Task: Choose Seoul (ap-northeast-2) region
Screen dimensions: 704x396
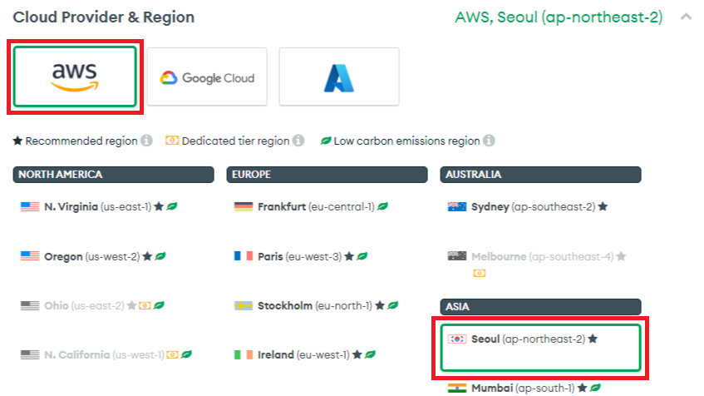Action: pyautogui.click(x=540, y=348)
